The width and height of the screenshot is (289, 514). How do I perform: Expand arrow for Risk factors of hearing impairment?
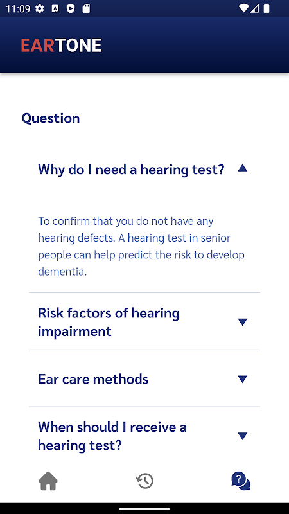click(x=243, y=322)
